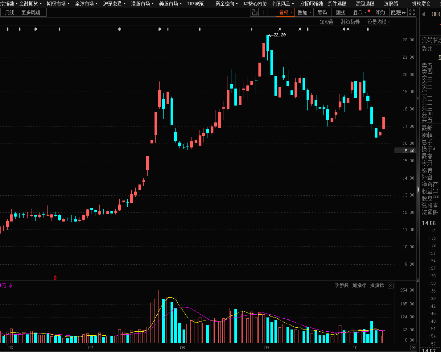Open the 全球市场 menu
The image size is (441, 352).
click(86, 3)
